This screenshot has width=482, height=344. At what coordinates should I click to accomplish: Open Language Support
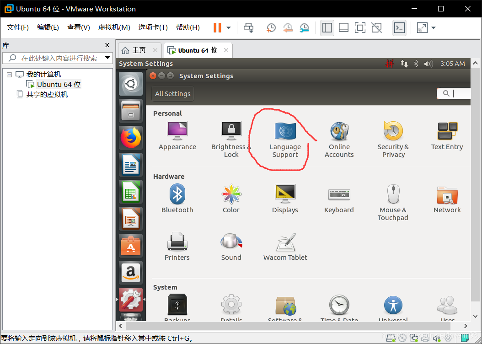(x=285, y=139)
